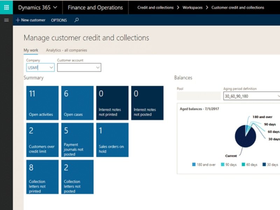This screenshot has width=280, height=210.
Task: Open the OPTIONS menu
Action: (59, 20)
